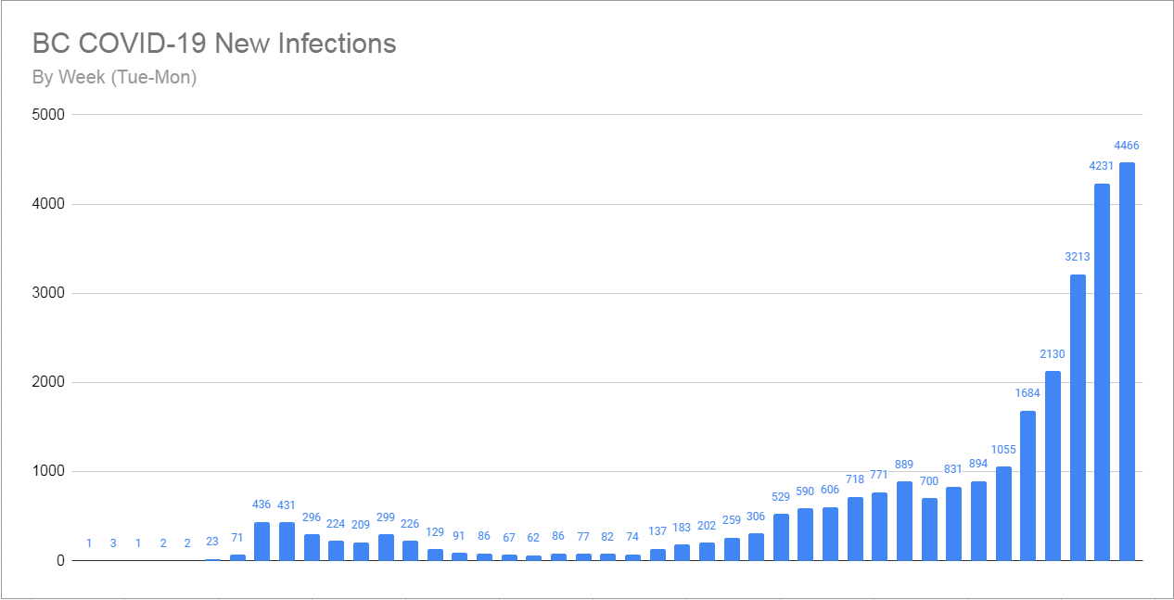Select the bar labeled 700

(929, 530)
